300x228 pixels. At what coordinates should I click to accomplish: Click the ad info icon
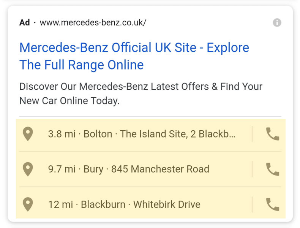coord(277,23)
